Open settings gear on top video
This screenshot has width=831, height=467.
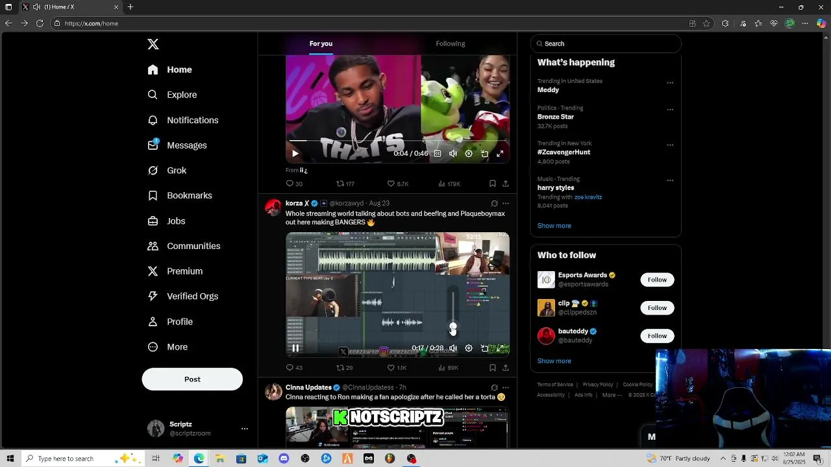tap(469, 154)
